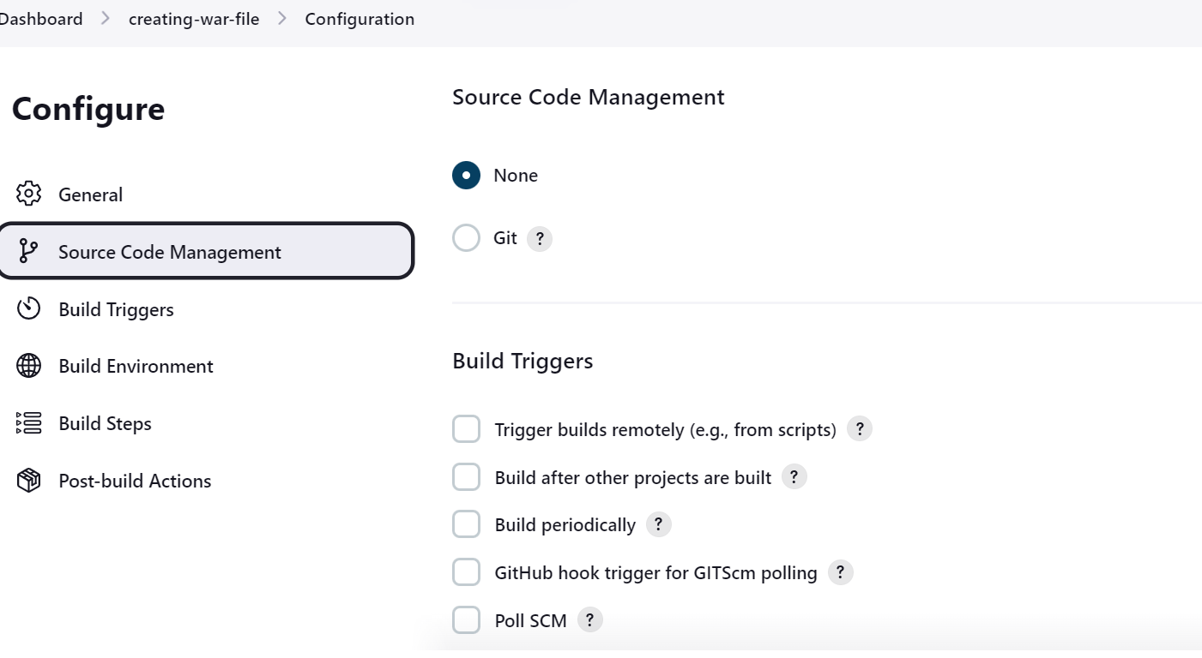Check Build after other projects are built

[x=466, y=477]
